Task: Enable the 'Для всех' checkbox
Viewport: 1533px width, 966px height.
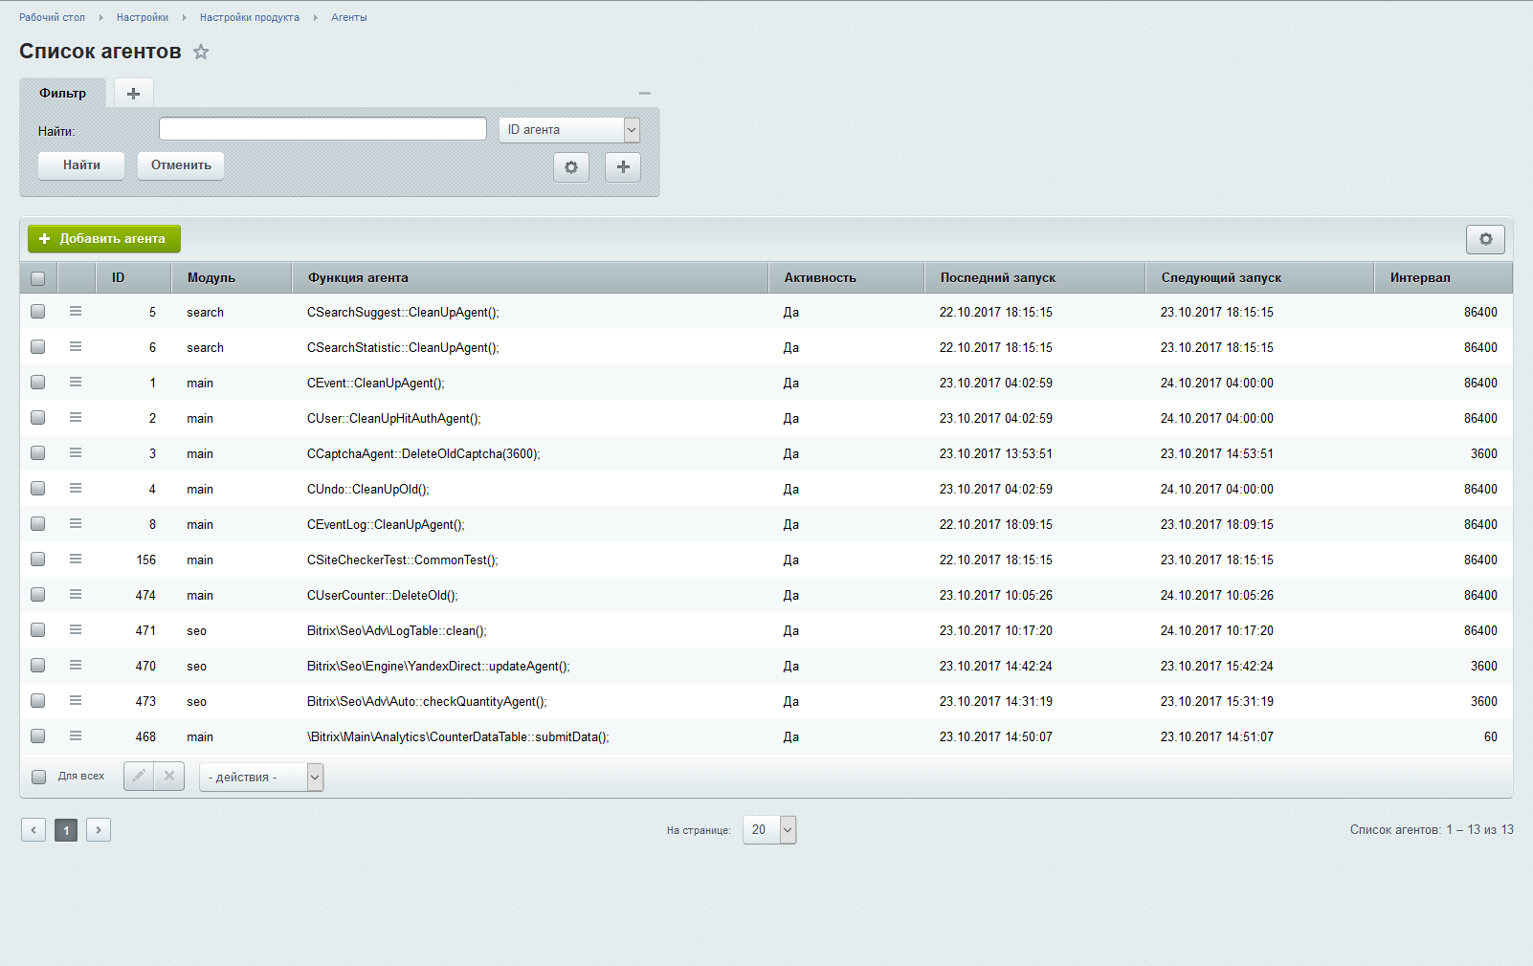Action: [39, 777]
